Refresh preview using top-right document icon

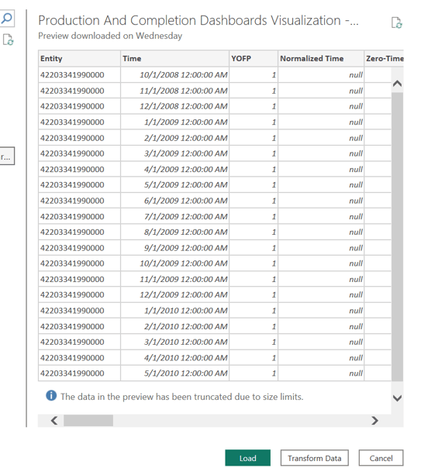click(396, 22)
